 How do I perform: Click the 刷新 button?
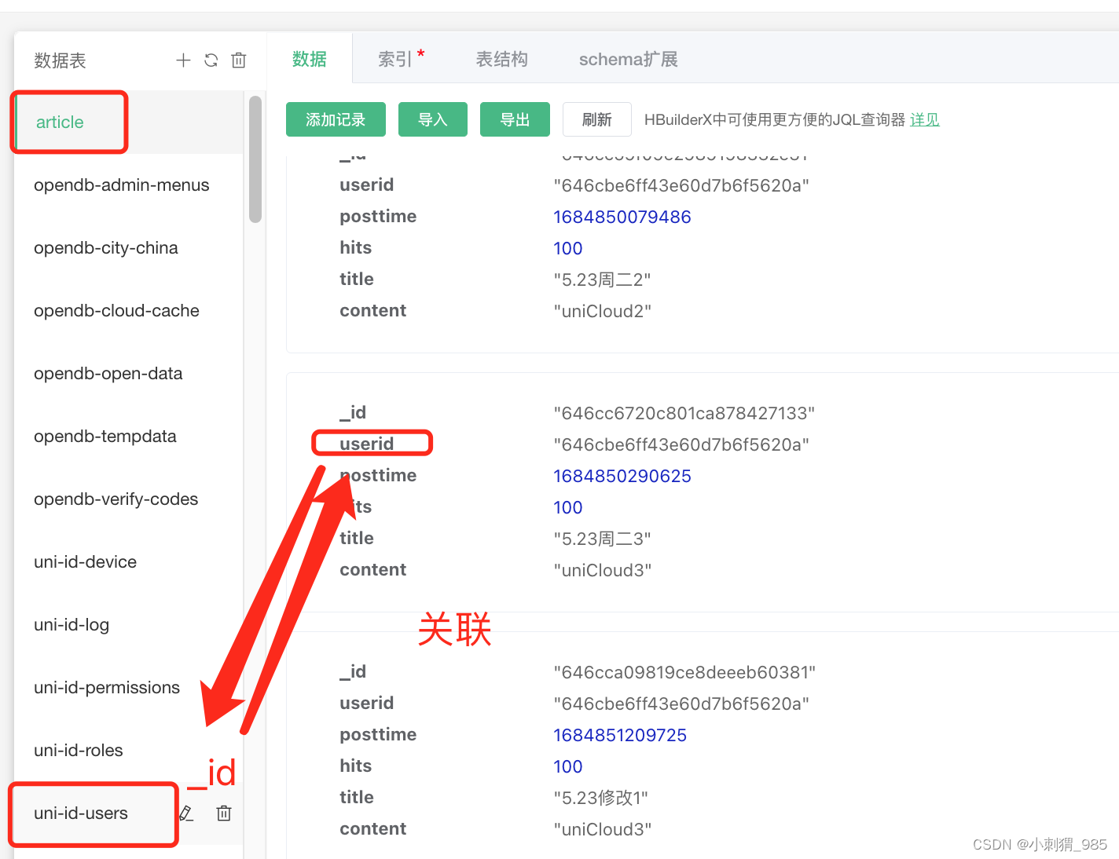pyautogui.click(x=597, y=119)
